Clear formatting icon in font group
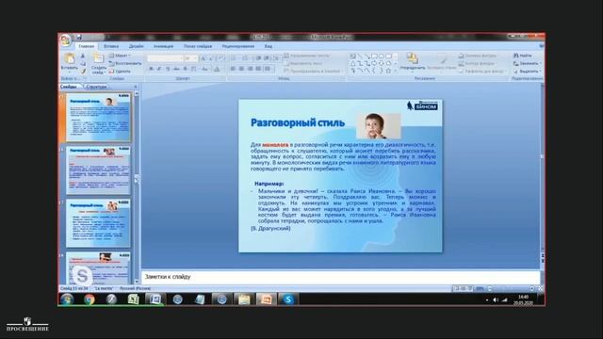Screen dimensions: 603x339 (220, 58)
